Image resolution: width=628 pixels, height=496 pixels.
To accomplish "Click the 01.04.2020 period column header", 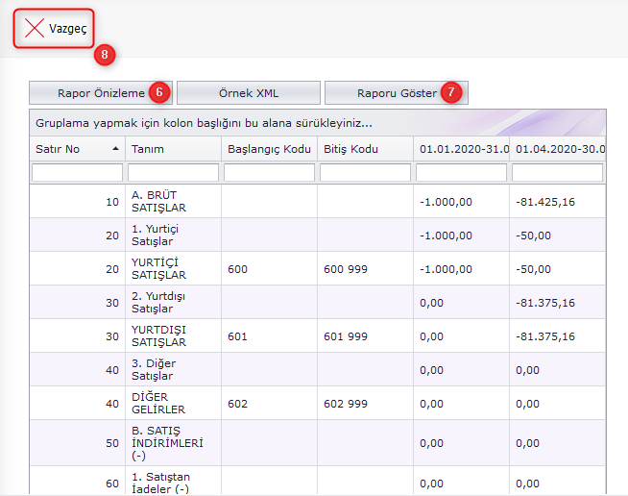I will pos(559,149).
